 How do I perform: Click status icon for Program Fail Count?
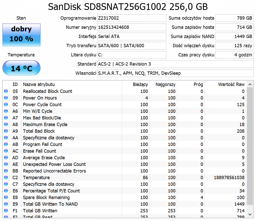(x=6, y=144)
